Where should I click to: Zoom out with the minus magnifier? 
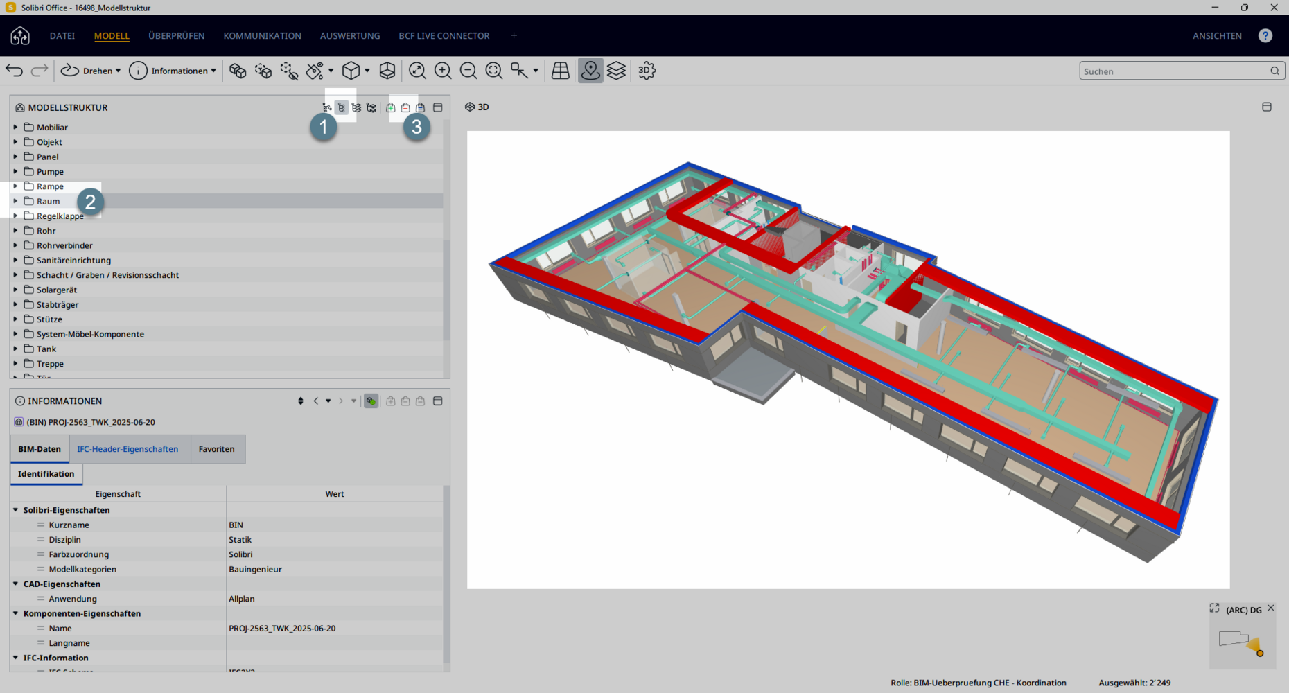click(x=468, y=71)
